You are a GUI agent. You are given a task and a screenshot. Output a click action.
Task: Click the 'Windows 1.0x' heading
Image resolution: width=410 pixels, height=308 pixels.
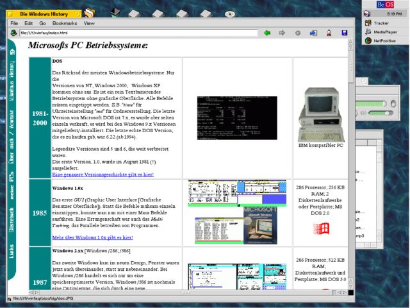tap(68, 188)
